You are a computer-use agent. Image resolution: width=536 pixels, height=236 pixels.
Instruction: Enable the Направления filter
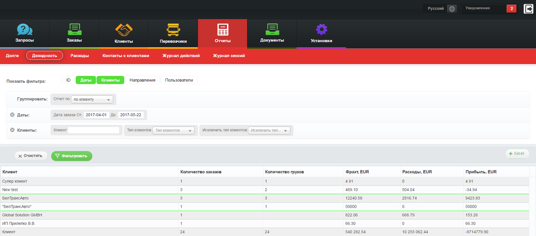coord(142,80)
